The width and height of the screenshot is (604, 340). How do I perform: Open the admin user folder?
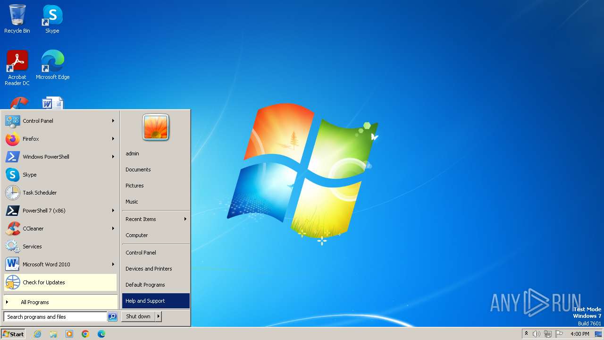tap(156, 153)
